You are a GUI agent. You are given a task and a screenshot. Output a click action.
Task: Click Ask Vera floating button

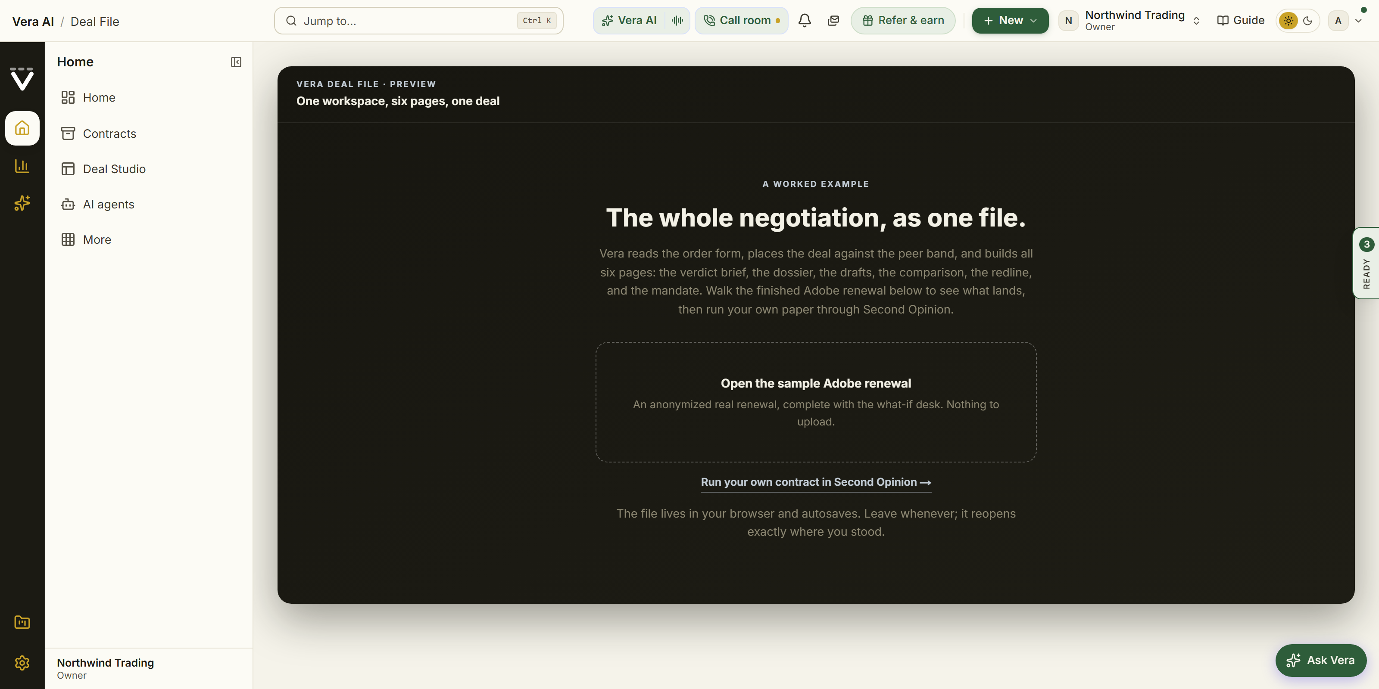tap(1321, 660)
